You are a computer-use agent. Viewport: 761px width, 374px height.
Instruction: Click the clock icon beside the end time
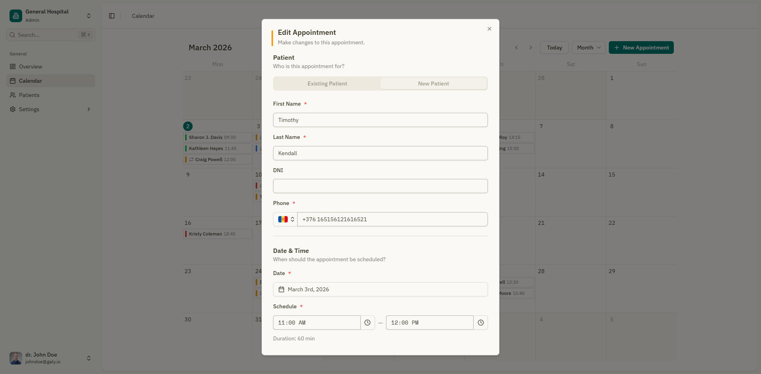[x=480, y=323]
